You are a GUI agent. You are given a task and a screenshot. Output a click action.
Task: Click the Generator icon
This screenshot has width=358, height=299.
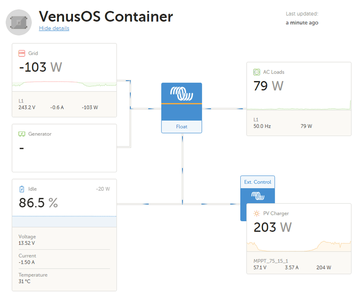point(21,134)
